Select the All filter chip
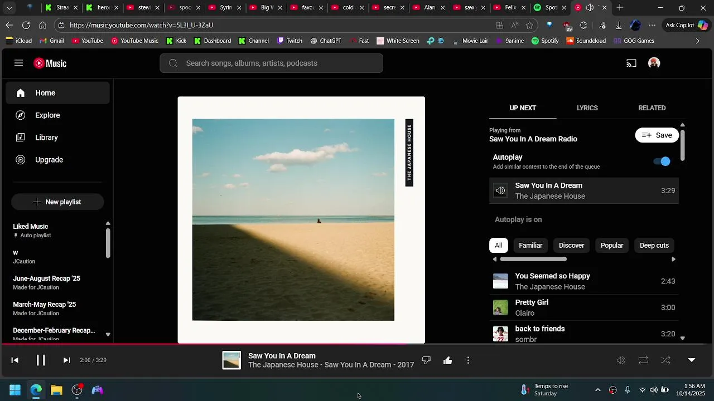This screenshot has height=401, width=714. click(x=498, y=246)
